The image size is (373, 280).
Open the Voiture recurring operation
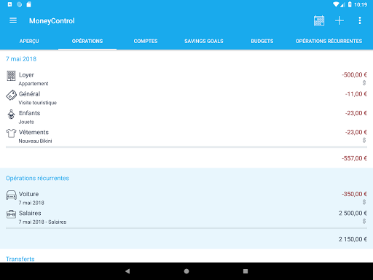pyautogui.click(x=186, y=198)
